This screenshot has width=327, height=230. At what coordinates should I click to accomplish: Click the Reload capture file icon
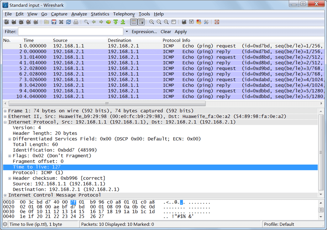click(x=68, y=22)
